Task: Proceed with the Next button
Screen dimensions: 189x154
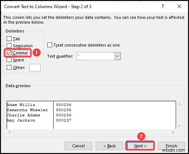Action: coord(140,146)
